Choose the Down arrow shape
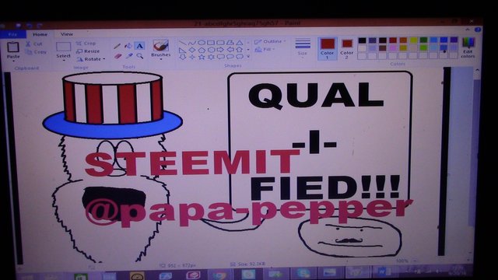The image size is (498, 280). tap(183, 57)
